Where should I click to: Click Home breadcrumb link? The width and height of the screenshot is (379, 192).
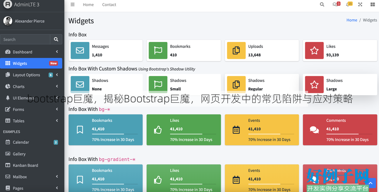pyautogui.click(x=352, y=20)
